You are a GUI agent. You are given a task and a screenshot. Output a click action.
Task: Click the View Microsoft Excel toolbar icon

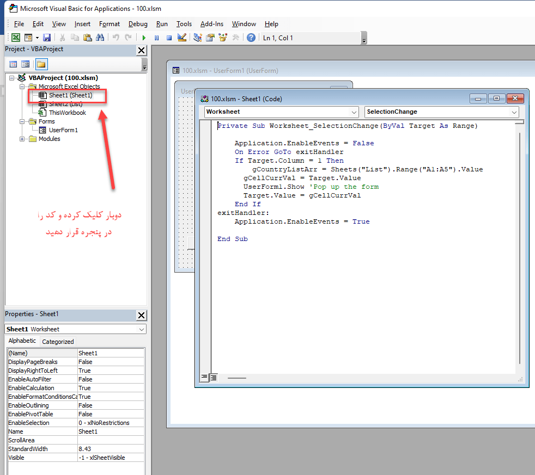pos(16,38)
